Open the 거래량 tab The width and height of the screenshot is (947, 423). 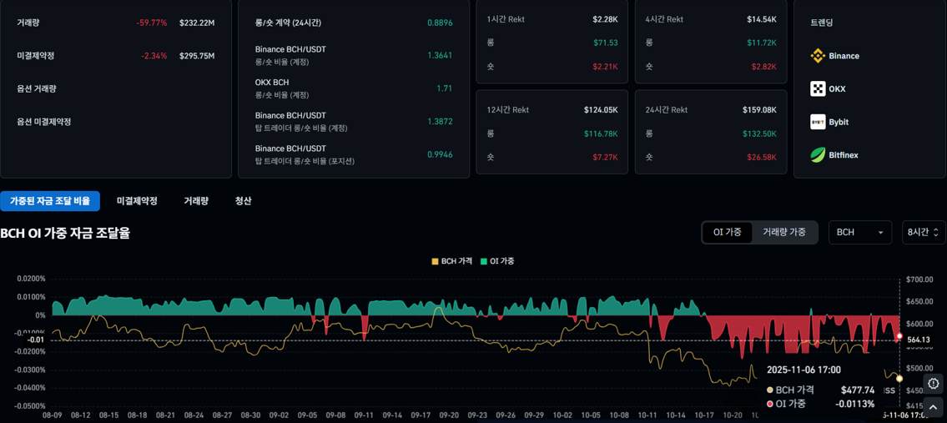tap(196, 201)
